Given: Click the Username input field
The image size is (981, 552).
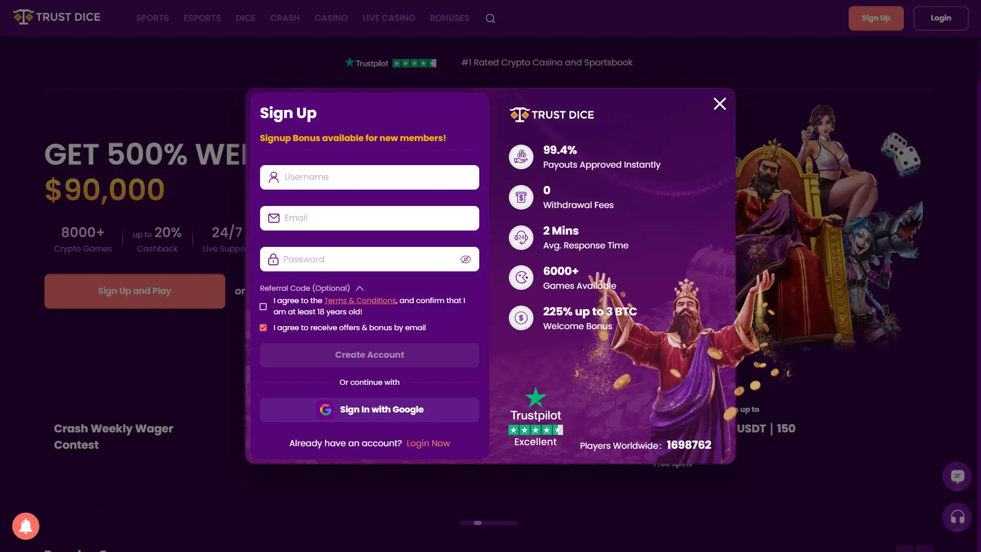Looking at the screenshot, I should pyautogui.click(x=369, y=177).
